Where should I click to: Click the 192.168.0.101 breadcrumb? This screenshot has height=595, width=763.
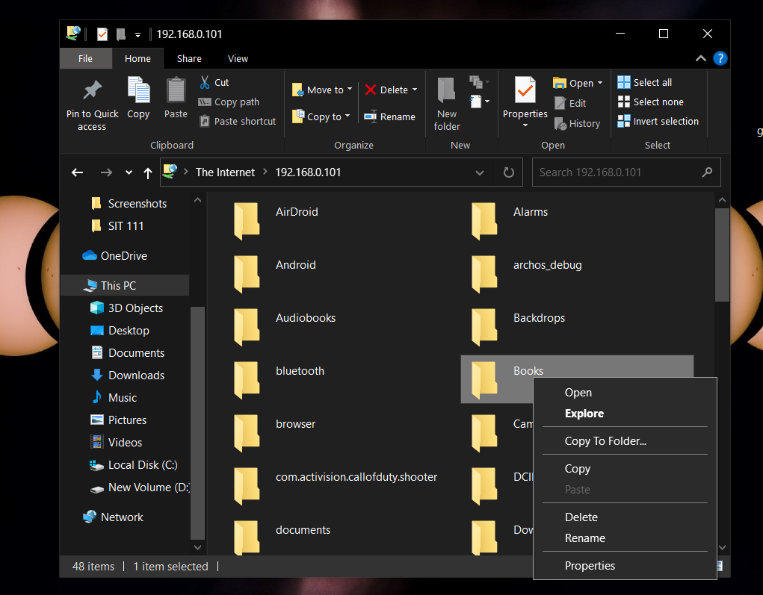point(308,172)
